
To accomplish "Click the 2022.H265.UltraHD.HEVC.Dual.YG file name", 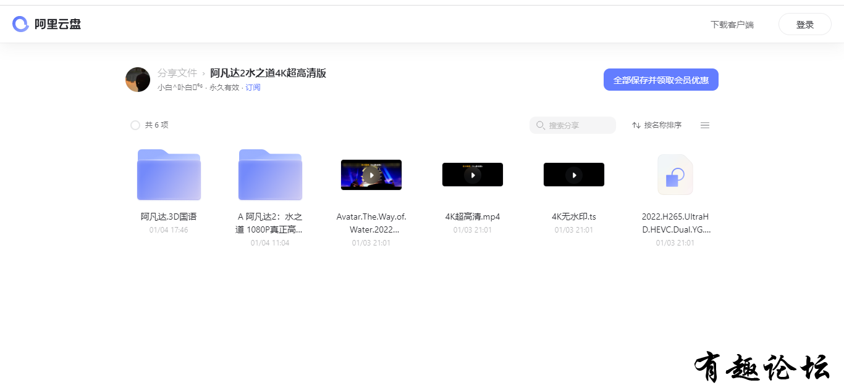I will click(x=676, y=223).
